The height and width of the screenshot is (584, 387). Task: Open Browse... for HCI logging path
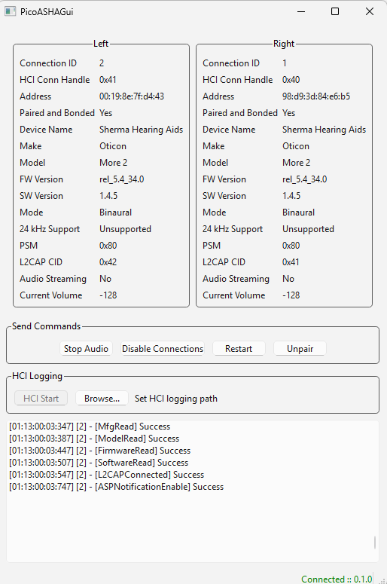point(102,398)
